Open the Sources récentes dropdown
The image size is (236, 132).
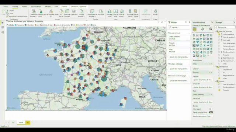coord(81,13)
